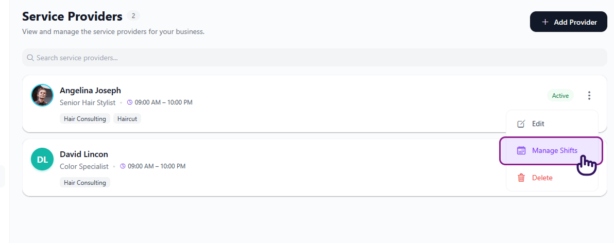Open Angelina Joseph's three-dot options menu

(589, 95)
